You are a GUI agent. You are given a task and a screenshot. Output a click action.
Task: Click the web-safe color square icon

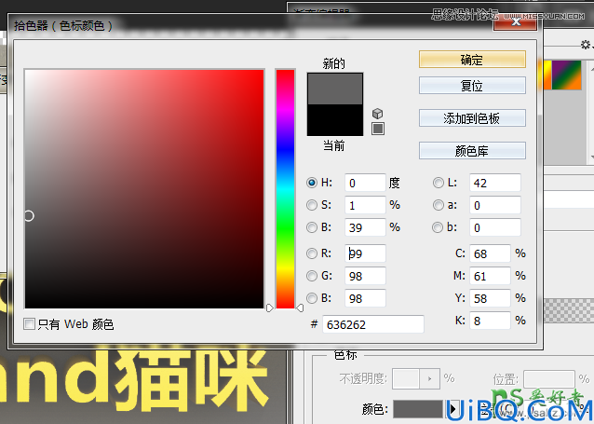click(378, 129)
